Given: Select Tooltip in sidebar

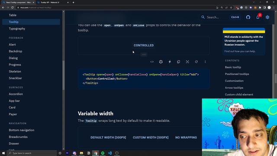Looking at the screenshot, I should coord(31,22).
